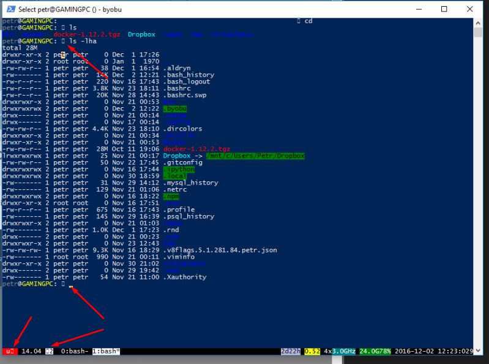Click the window title 'Select petr@GAMINGPC () - byobu'

70,9
